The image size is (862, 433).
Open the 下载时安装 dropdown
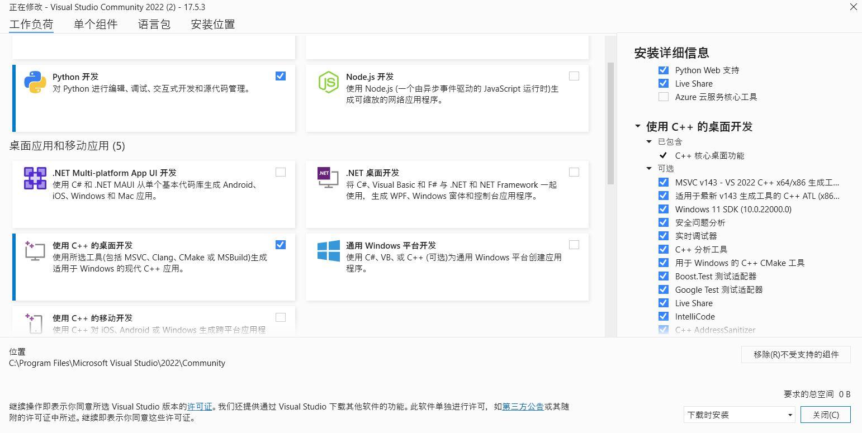[739, 415]
